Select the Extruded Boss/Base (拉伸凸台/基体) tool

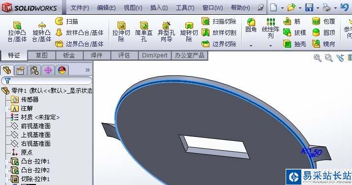[17, 32]
